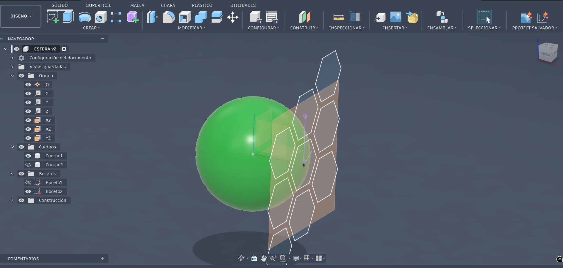Viewport: 563px width, 268px height.
Task: Open the CONSTRUIR menu
Action: pos(304,28)
